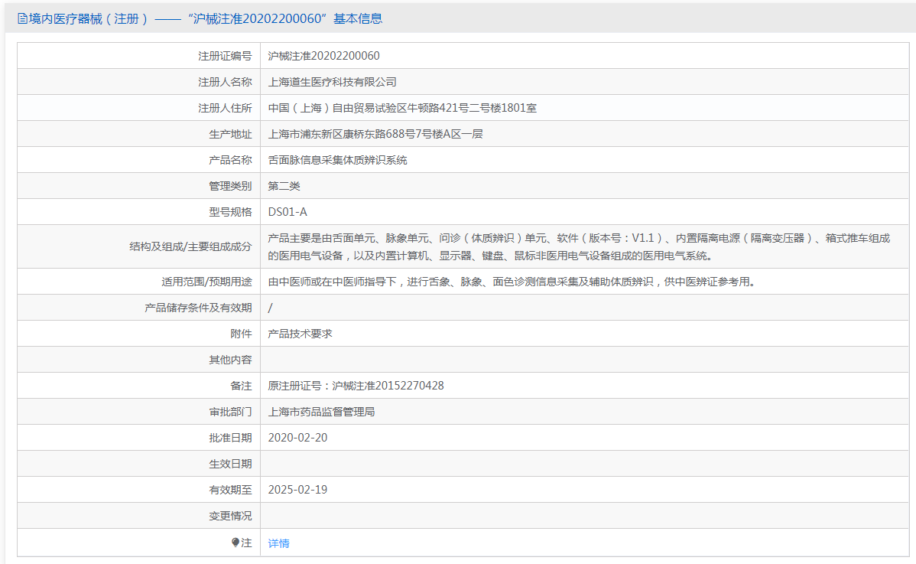916x564 pixels.
Task: Click the 备注 label
Action: [x=242, y=386]
